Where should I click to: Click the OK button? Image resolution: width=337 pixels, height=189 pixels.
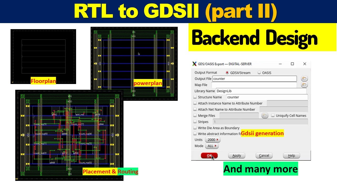coord(209,156)
